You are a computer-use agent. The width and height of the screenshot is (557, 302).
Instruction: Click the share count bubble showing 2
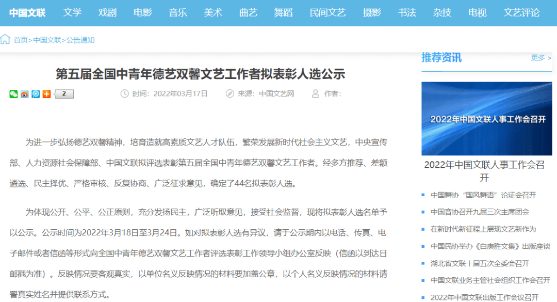pyautogui.click(x=64, y=94)
